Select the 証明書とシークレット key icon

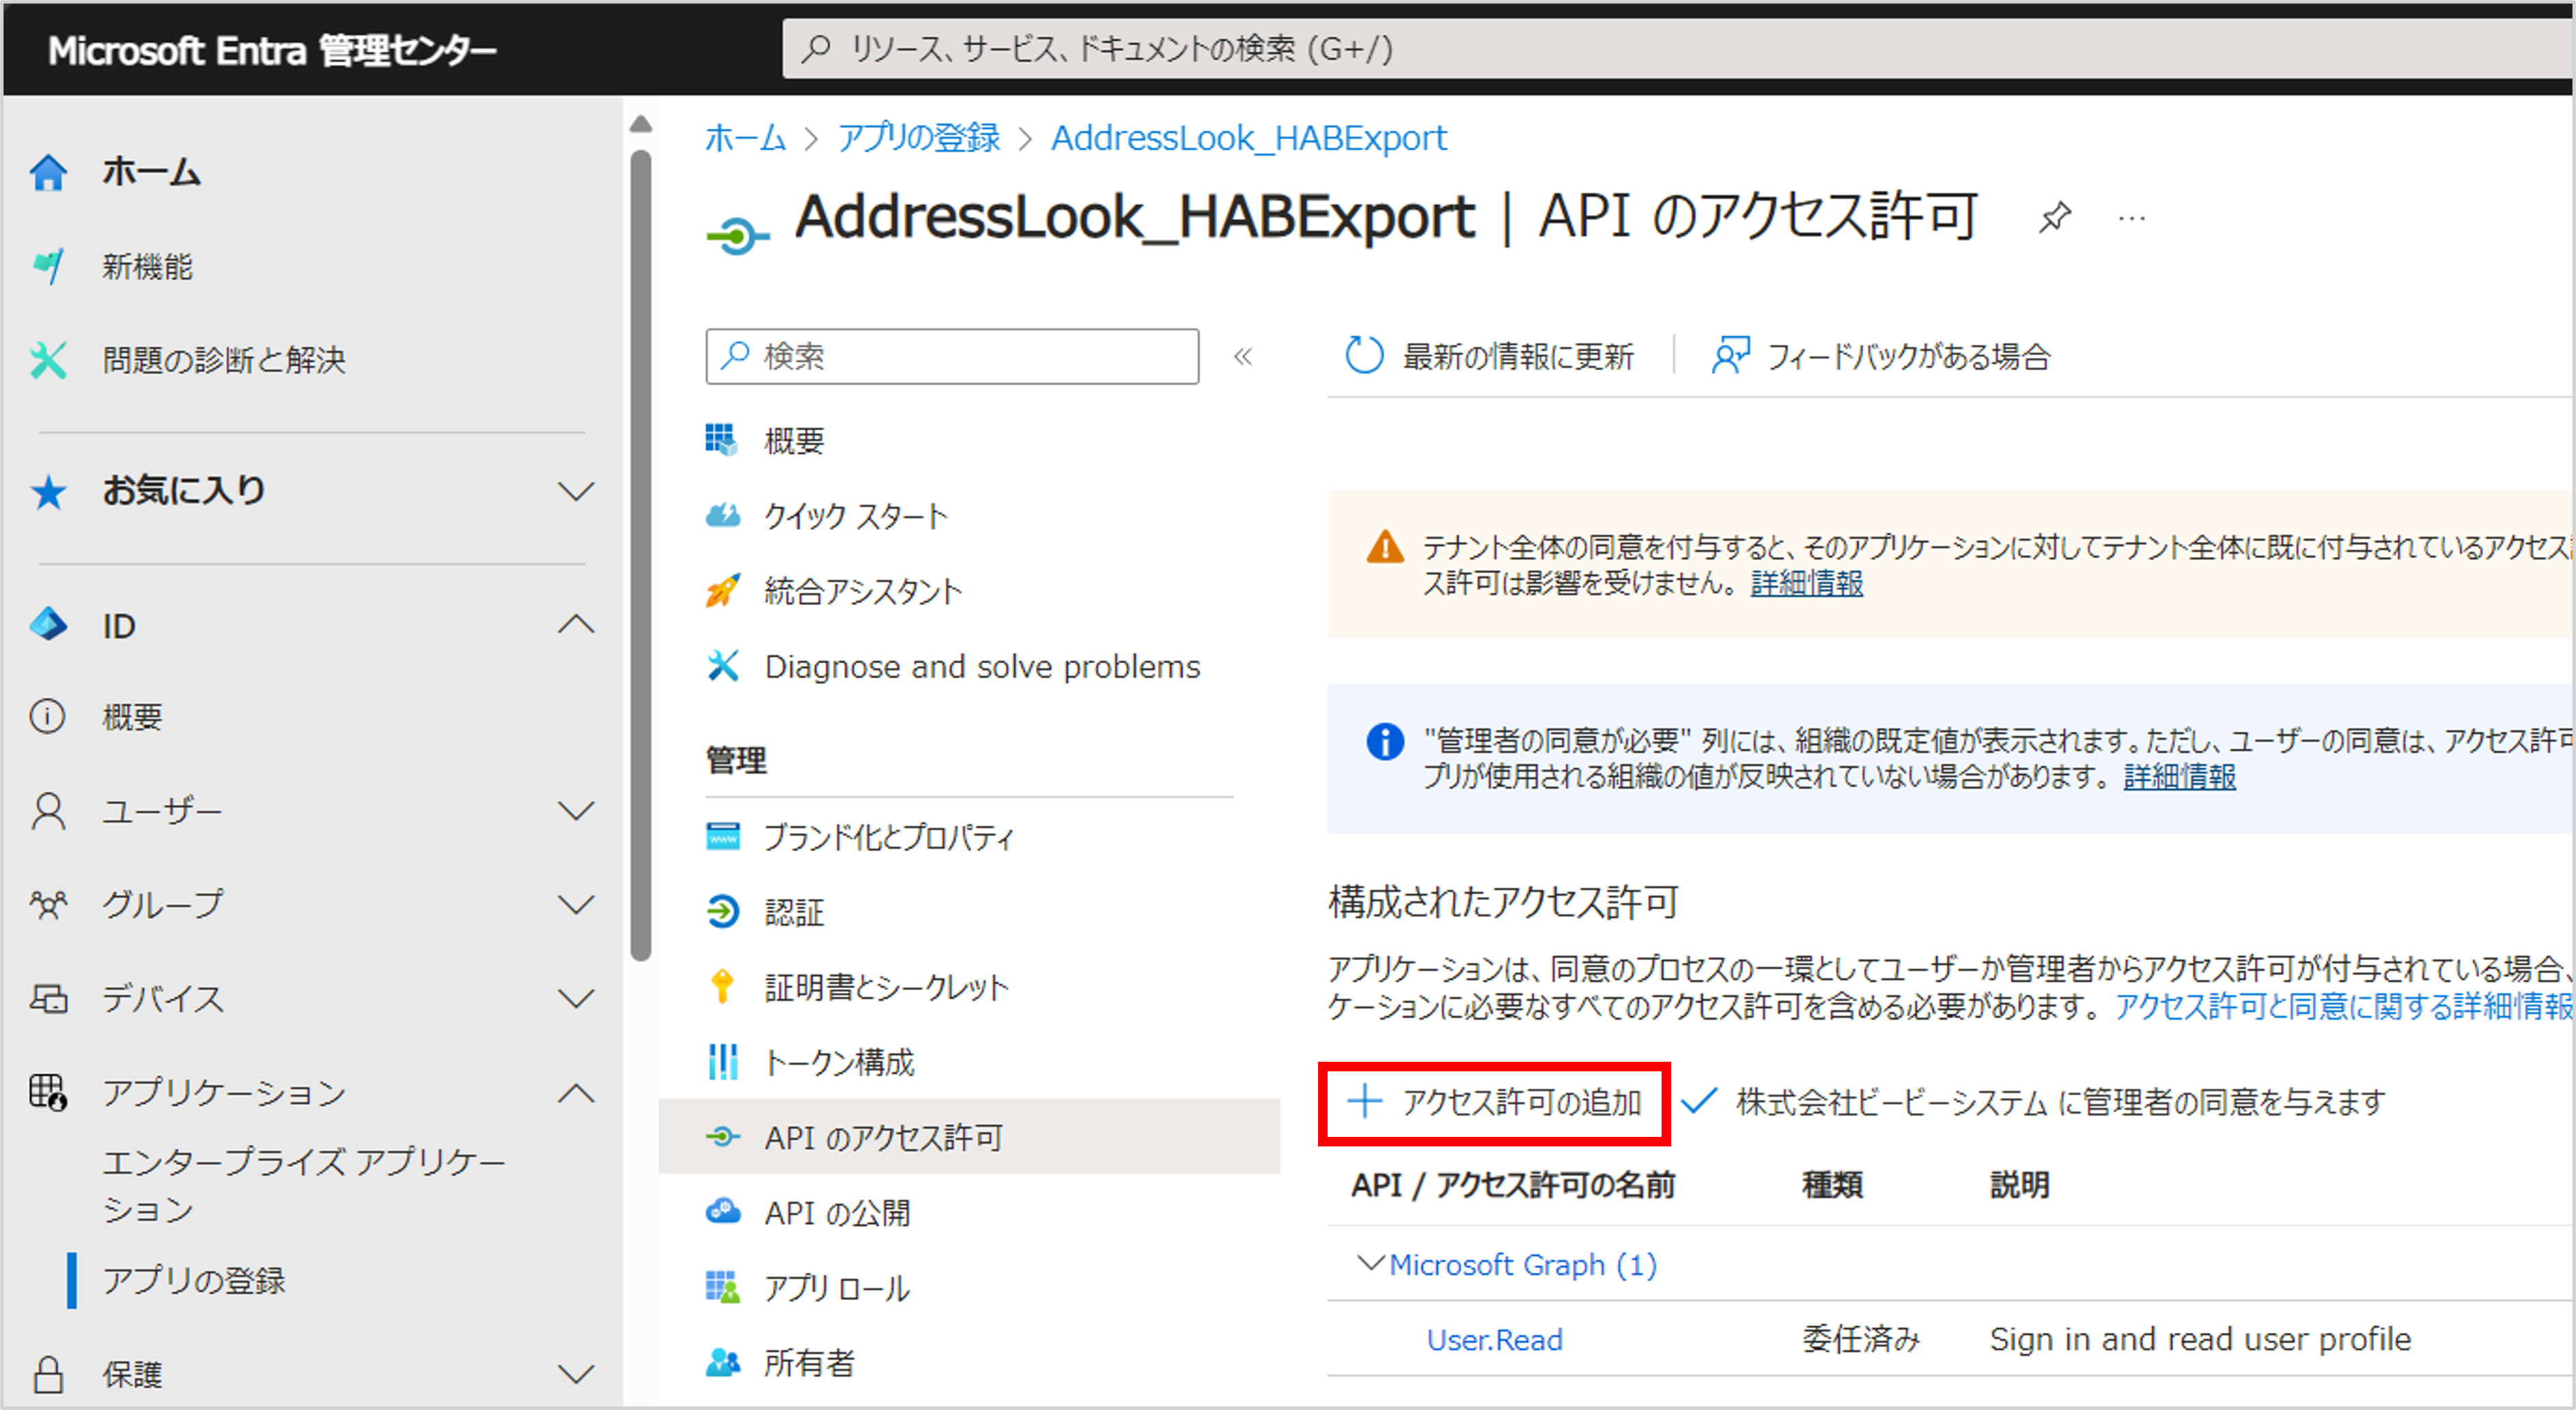point(724,986)
